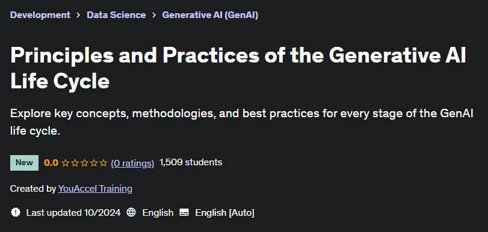Visit the YouAccel Training instructor link

pos(95,189)
